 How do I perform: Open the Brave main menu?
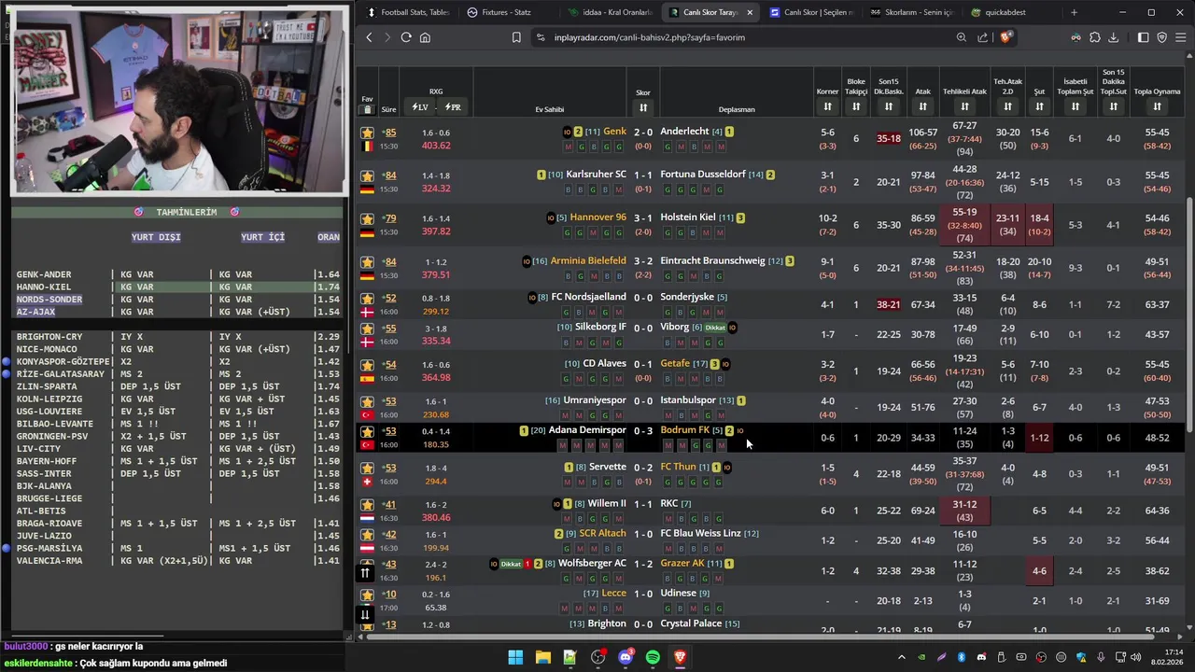point(1181,37)
